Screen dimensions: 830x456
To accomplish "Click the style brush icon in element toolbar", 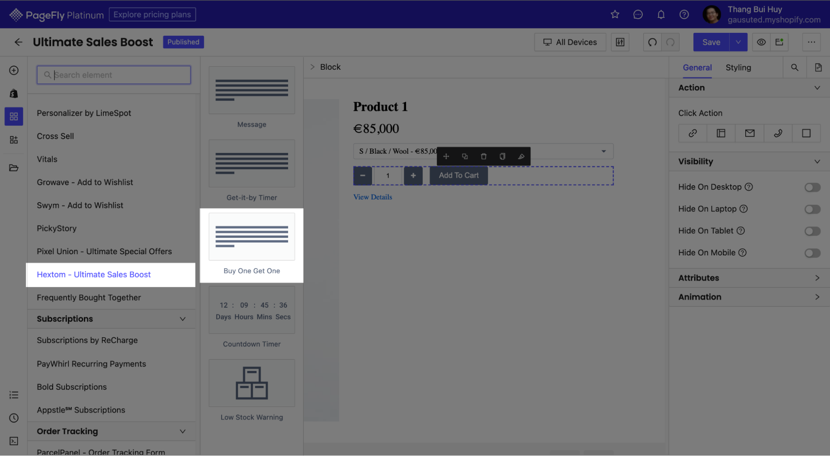I will [521, 157].
